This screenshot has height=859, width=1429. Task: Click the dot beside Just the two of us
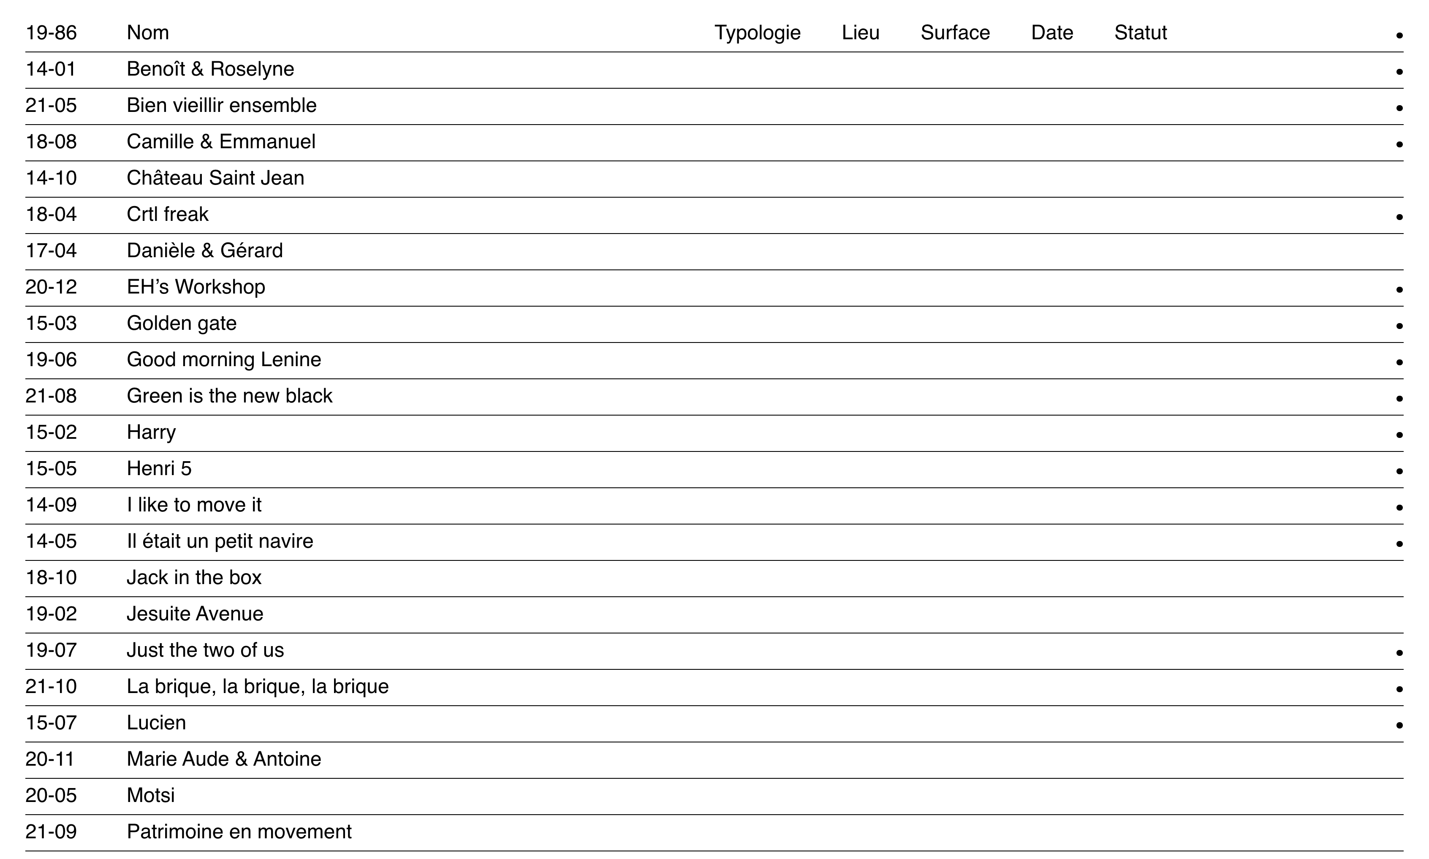point(1399,653)
